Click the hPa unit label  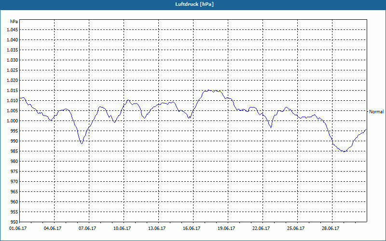click(14, 21)
